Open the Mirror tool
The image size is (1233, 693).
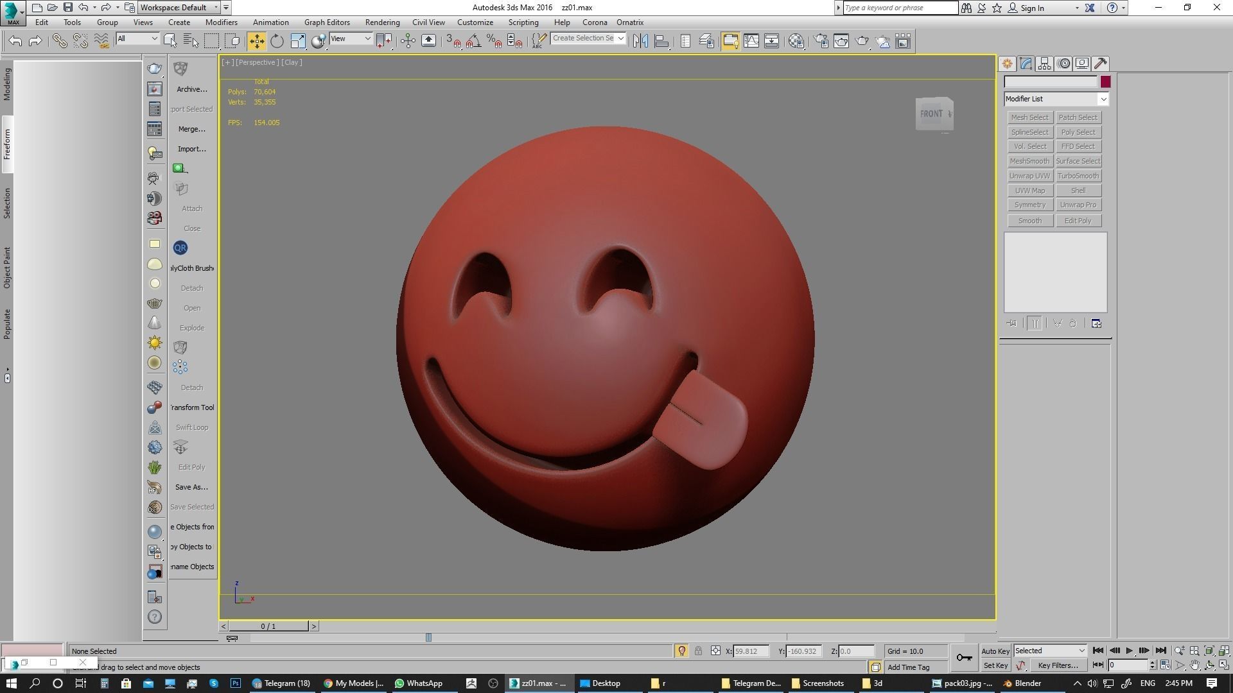pyautogui.click(x=640, y=41)
